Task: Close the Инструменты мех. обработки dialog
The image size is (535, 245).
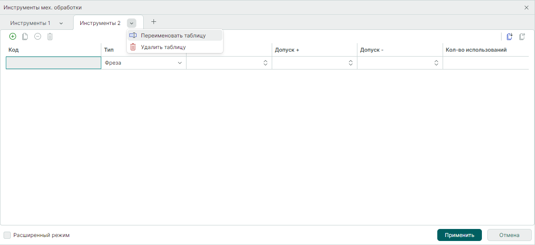Action: (x=527, y=8)
